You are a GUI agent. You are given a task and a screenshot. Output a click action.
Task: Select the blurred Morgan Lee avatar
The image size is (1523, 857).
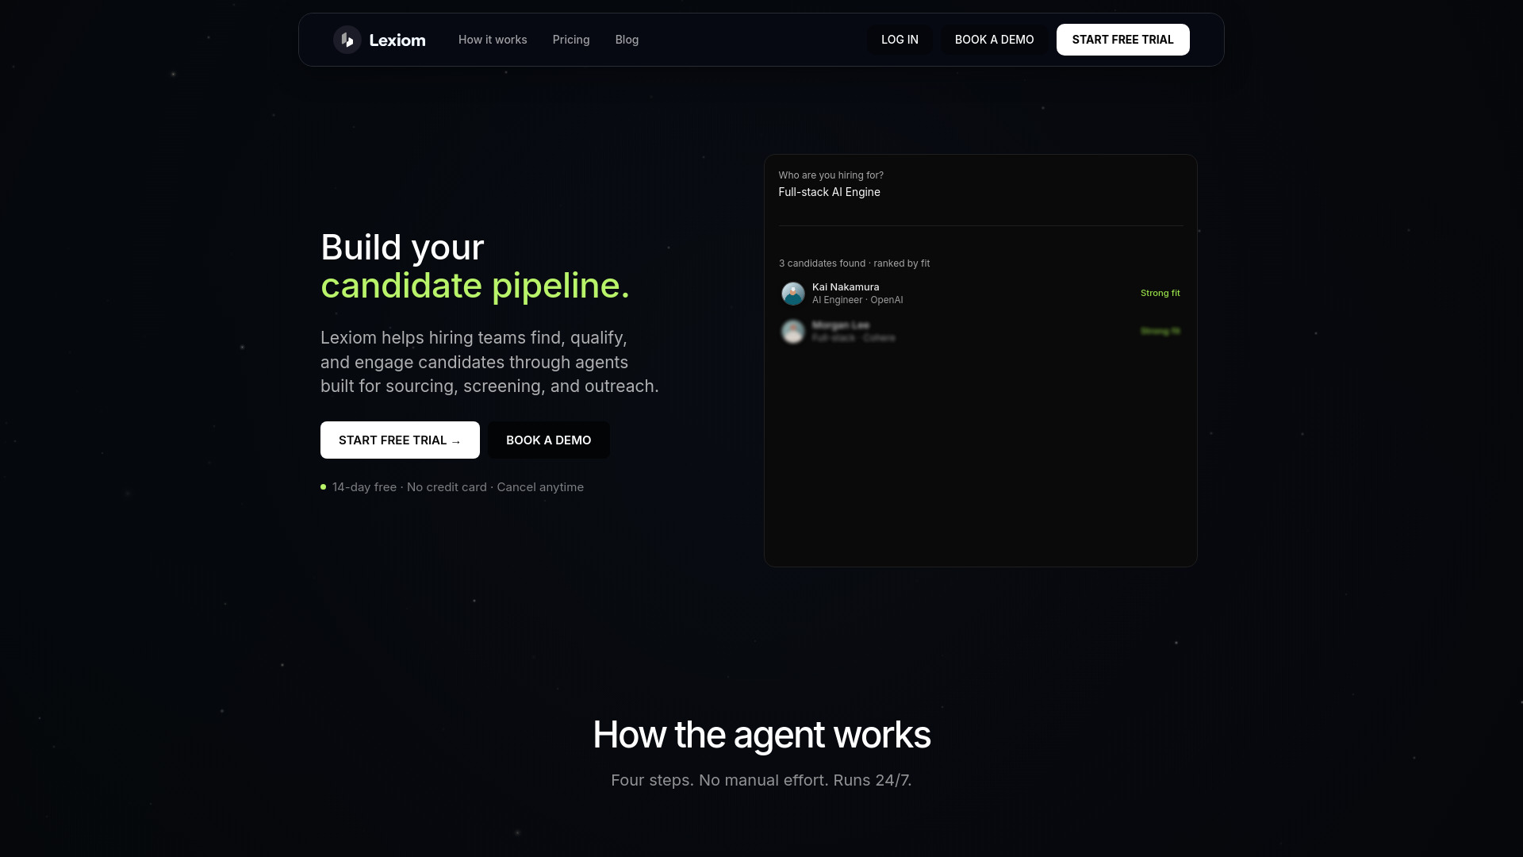[x=792, y=332]
